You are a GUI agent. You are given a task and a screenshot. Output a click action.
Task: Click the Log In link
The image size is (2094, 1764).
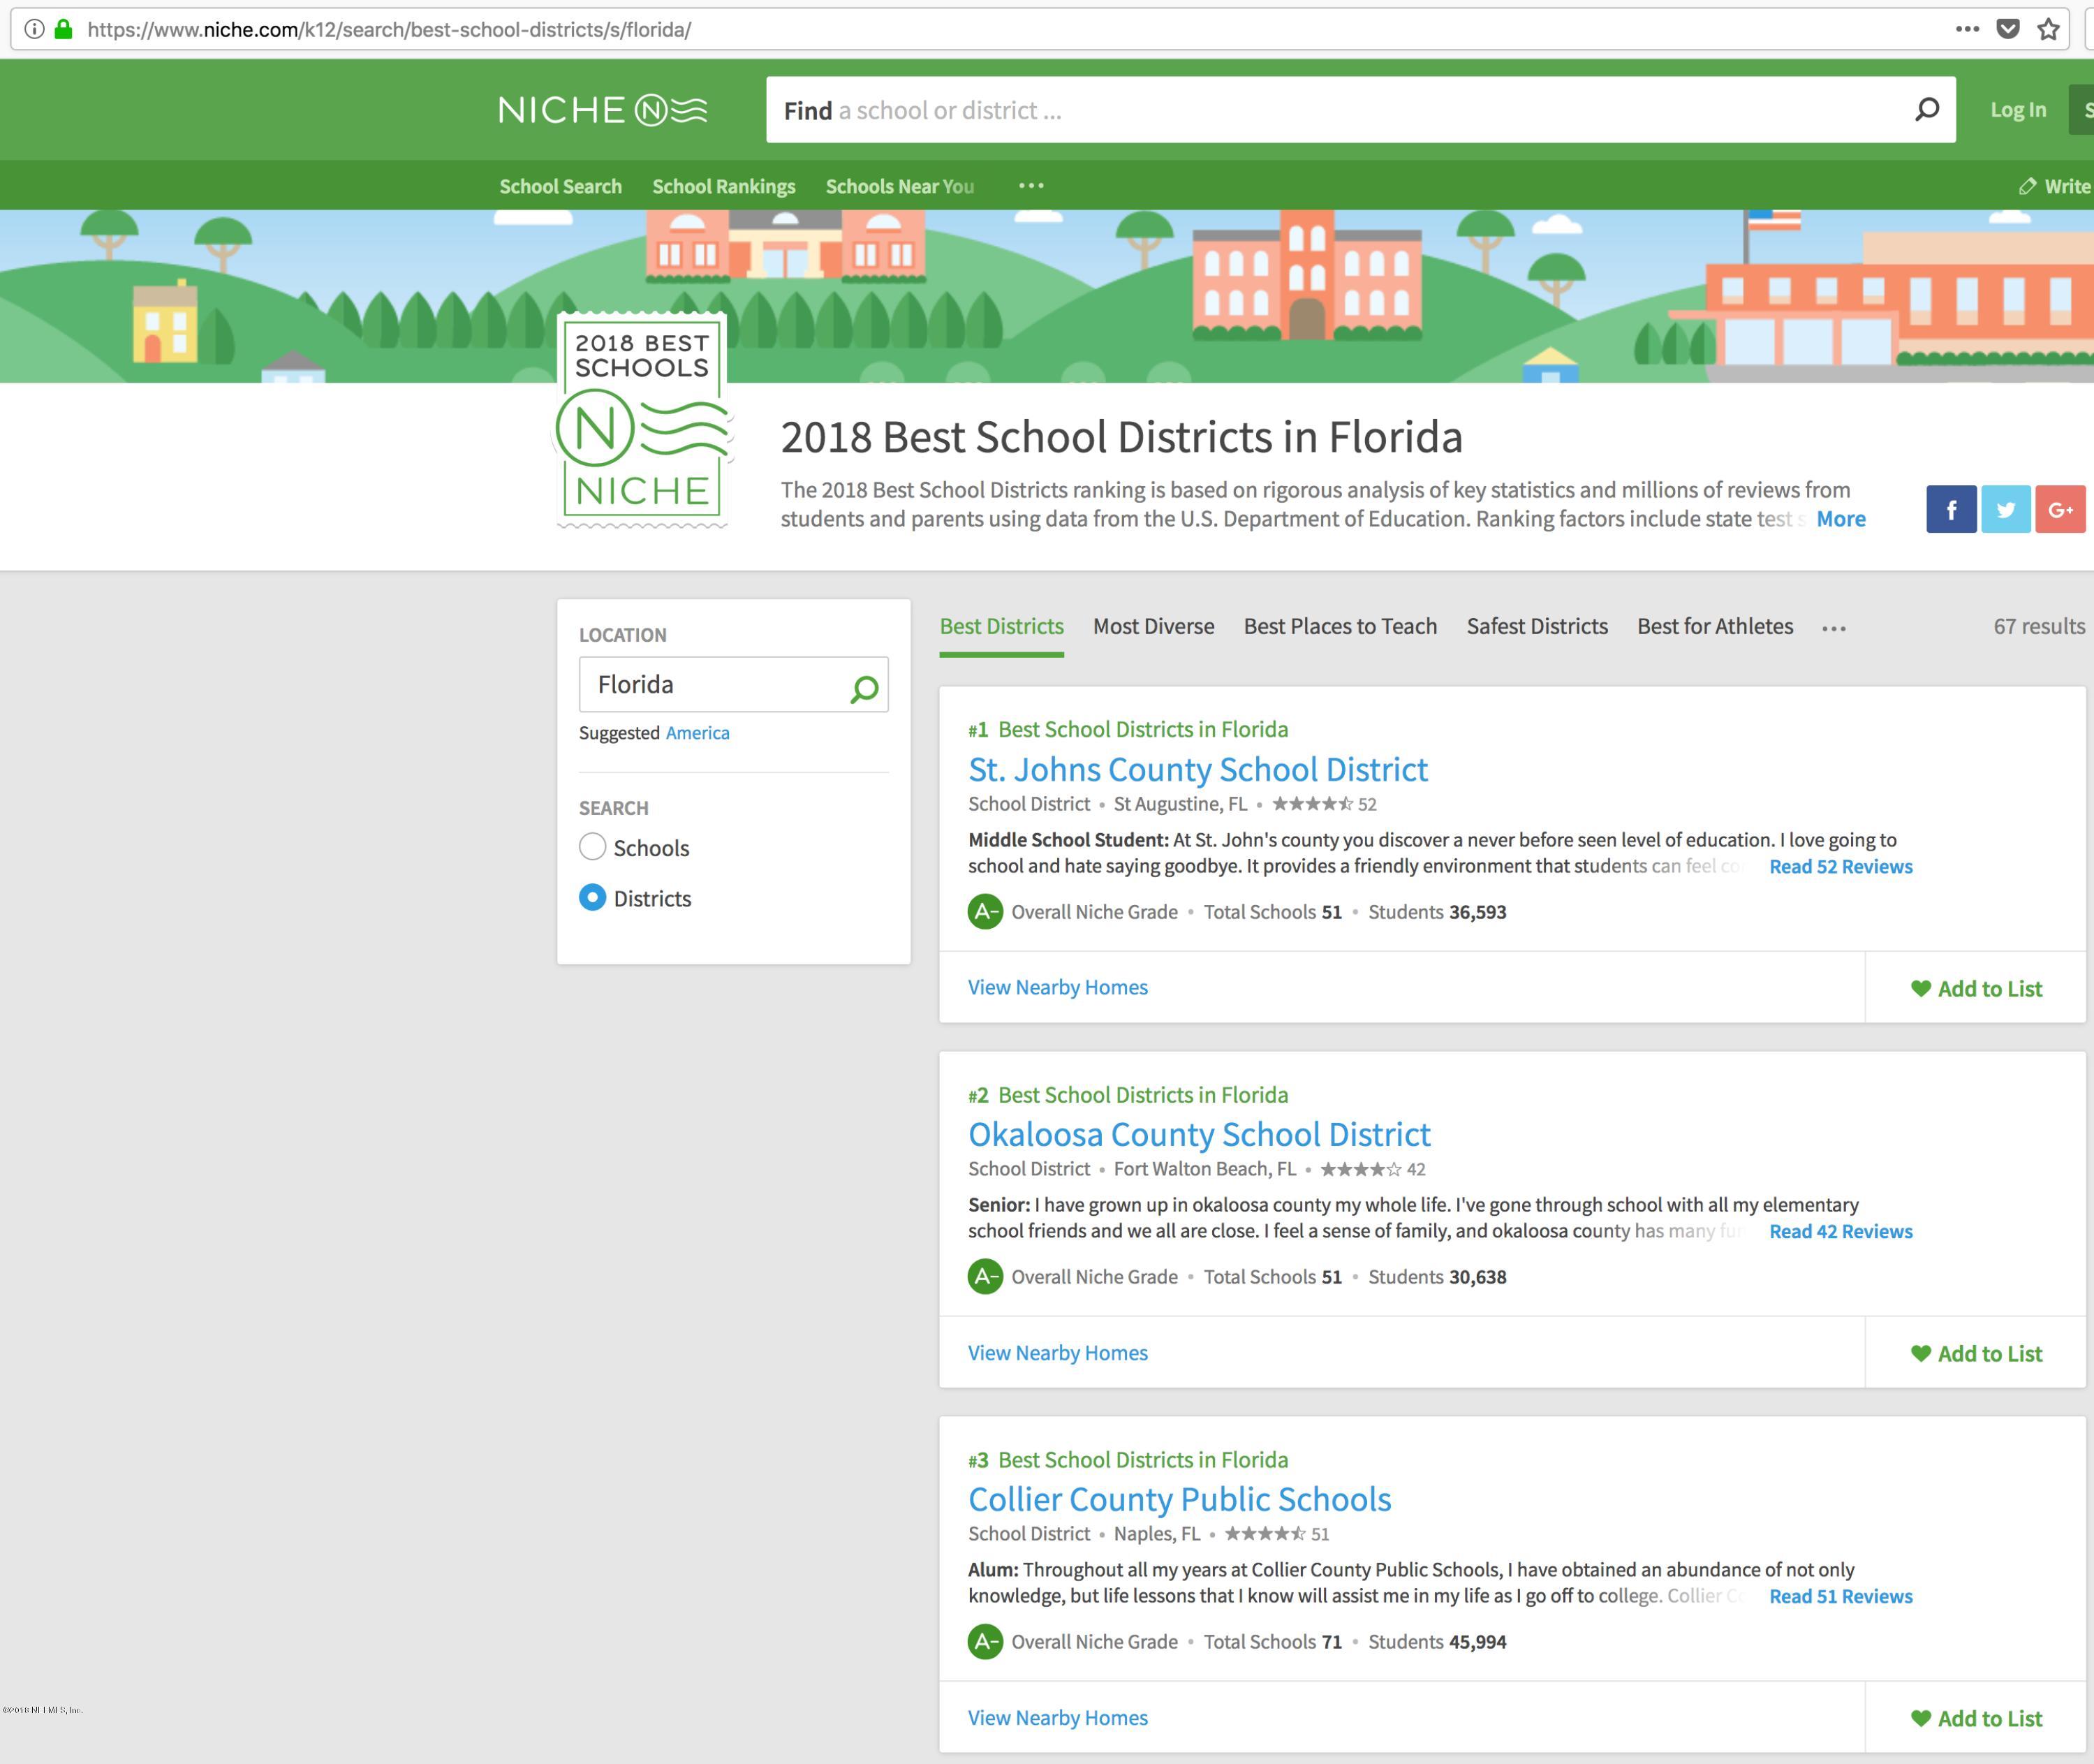point(2018,110)
